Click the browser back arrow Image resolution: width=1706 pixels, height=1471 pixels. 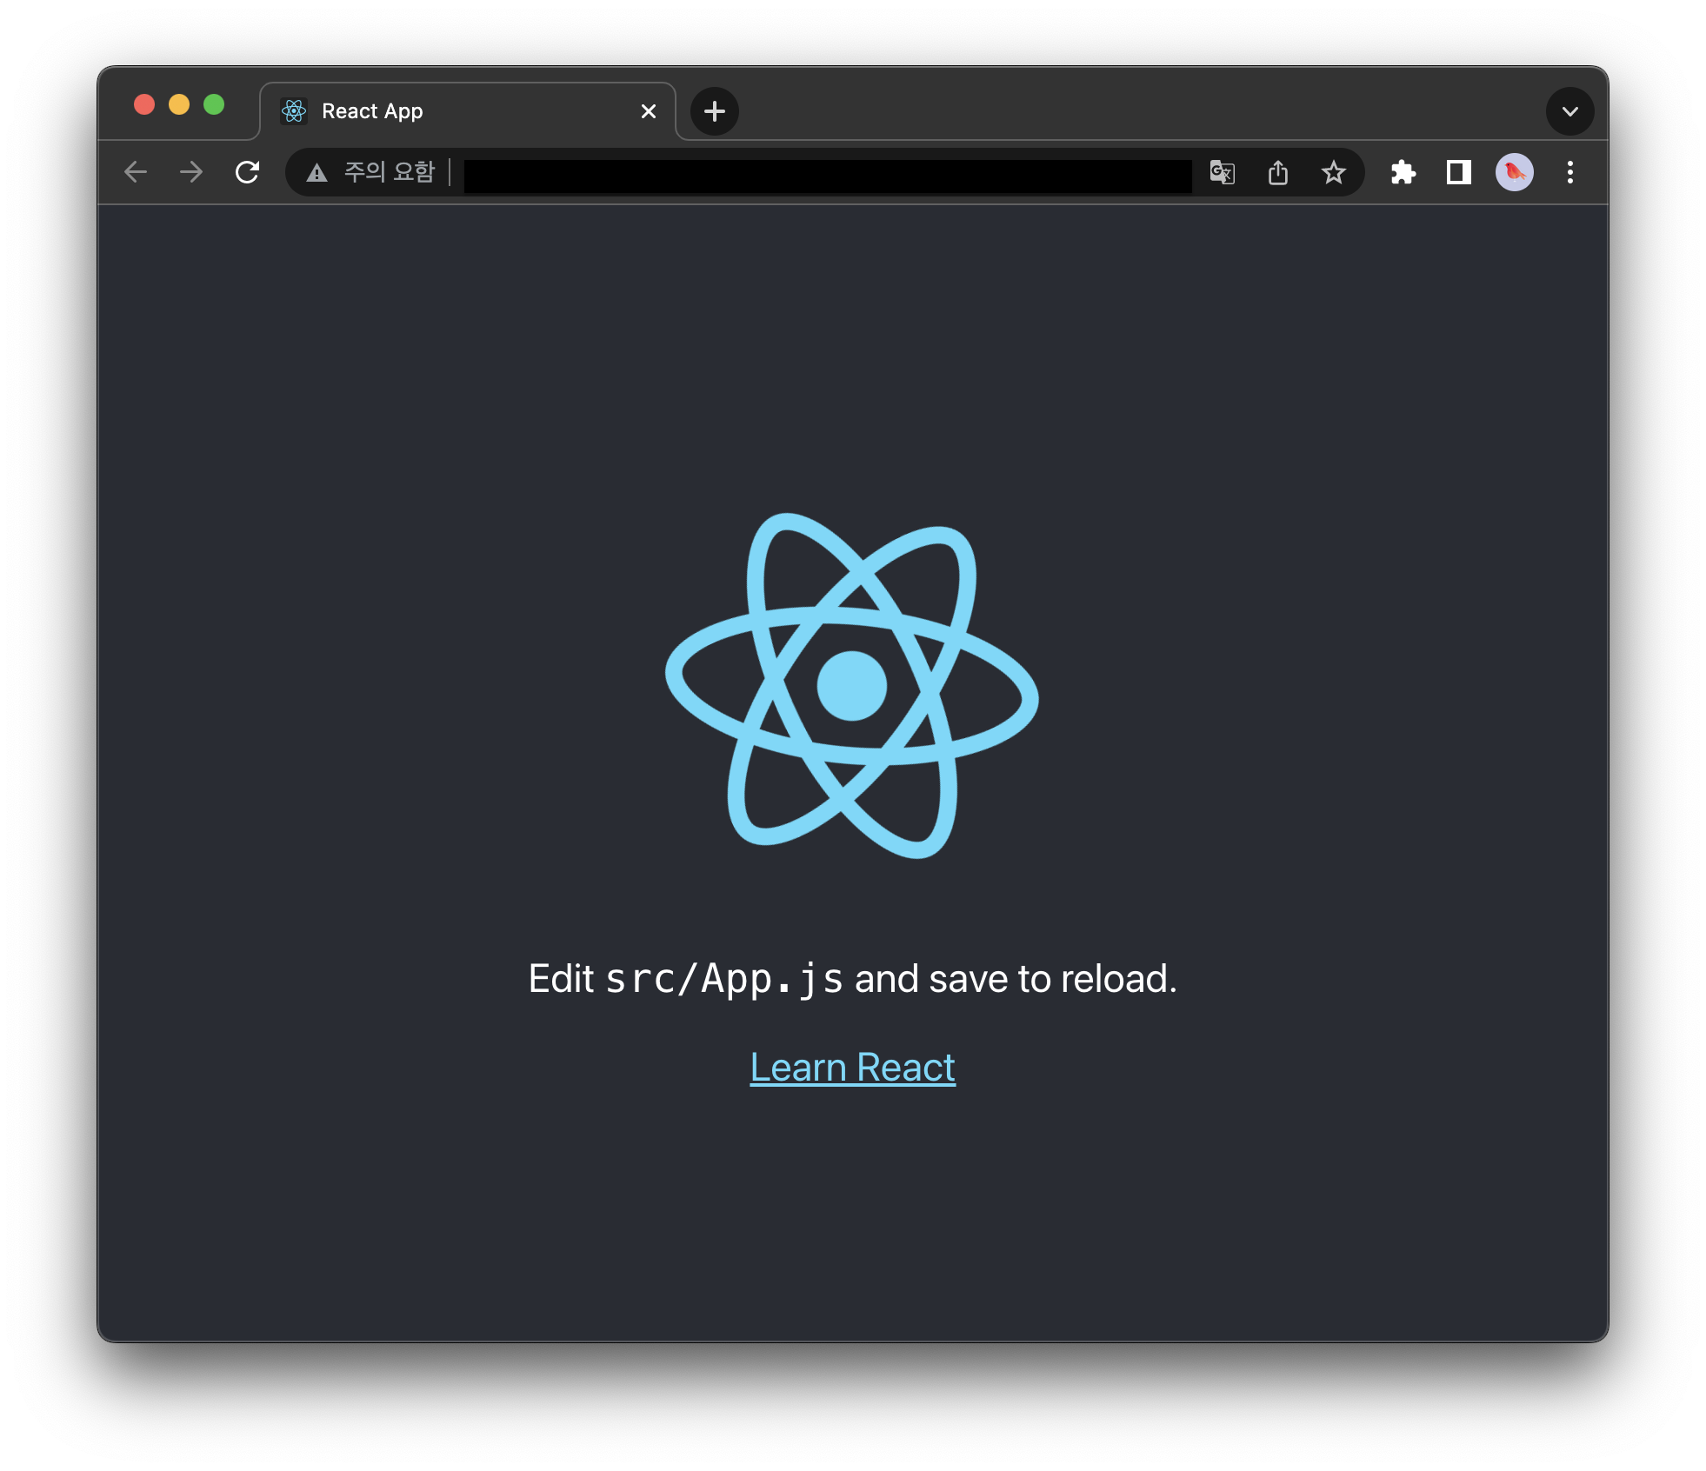coord(136,172)
